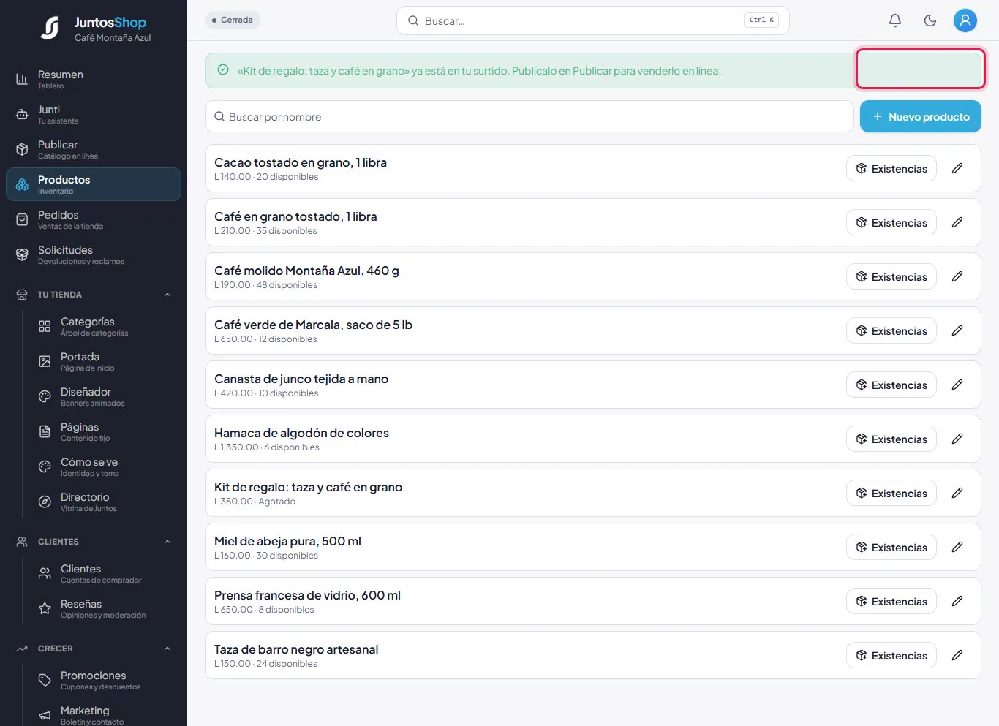This screenshot has height=726, width=999.
Task: Edit Hamaca de algodón pencil icon
Action: coord(957,439)
